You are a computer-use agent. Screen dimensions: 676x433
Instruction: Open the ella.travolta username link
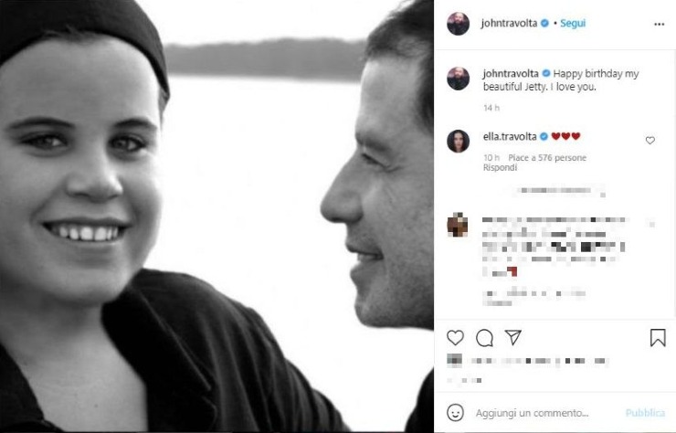pos(510,137)
